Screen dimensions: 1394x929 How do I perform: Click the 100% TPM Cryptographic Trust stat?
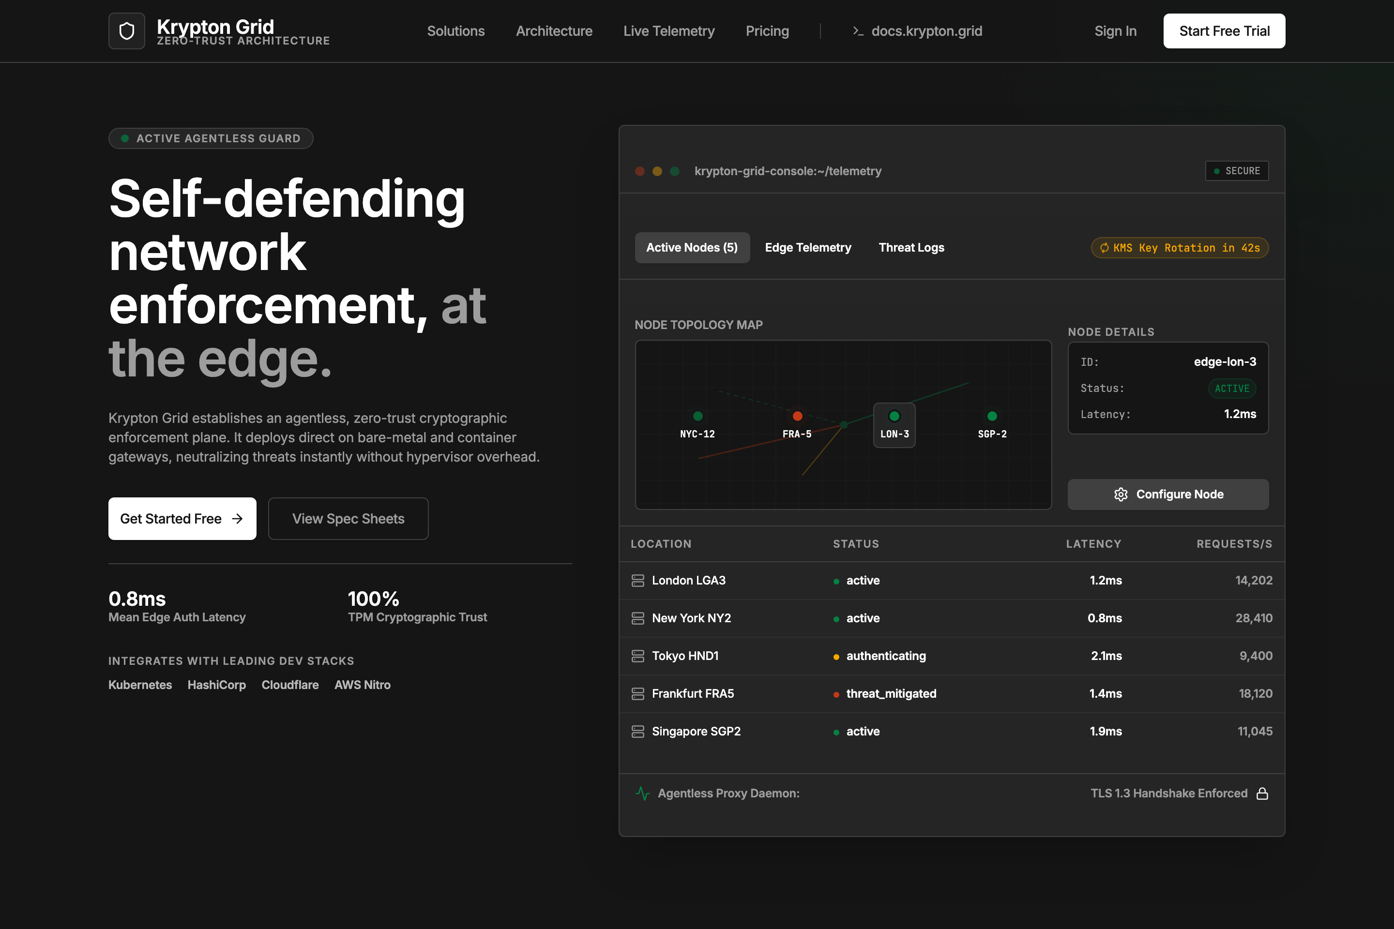[417, 607]
